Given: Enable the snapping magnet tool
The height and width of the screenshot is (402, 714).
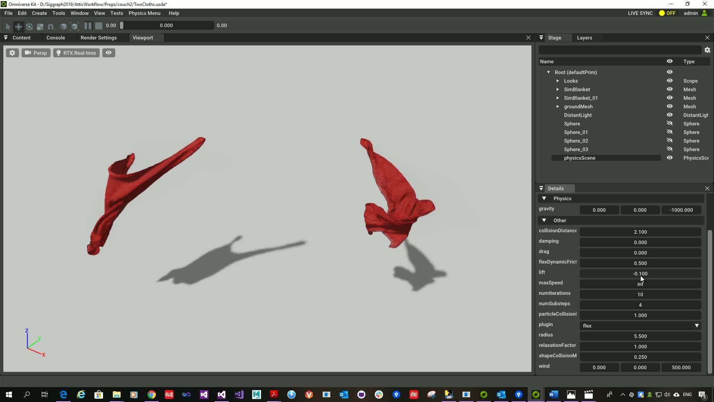Looking at the screenshot, I should [x=51, y=26].
